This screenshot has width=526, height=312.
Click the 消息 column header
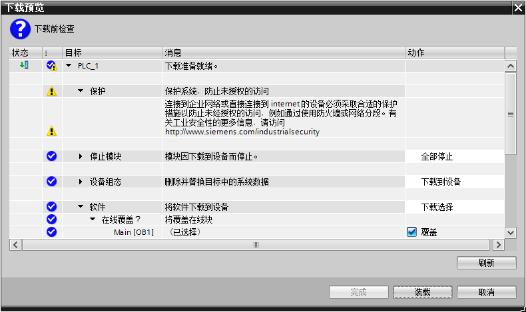284,52
